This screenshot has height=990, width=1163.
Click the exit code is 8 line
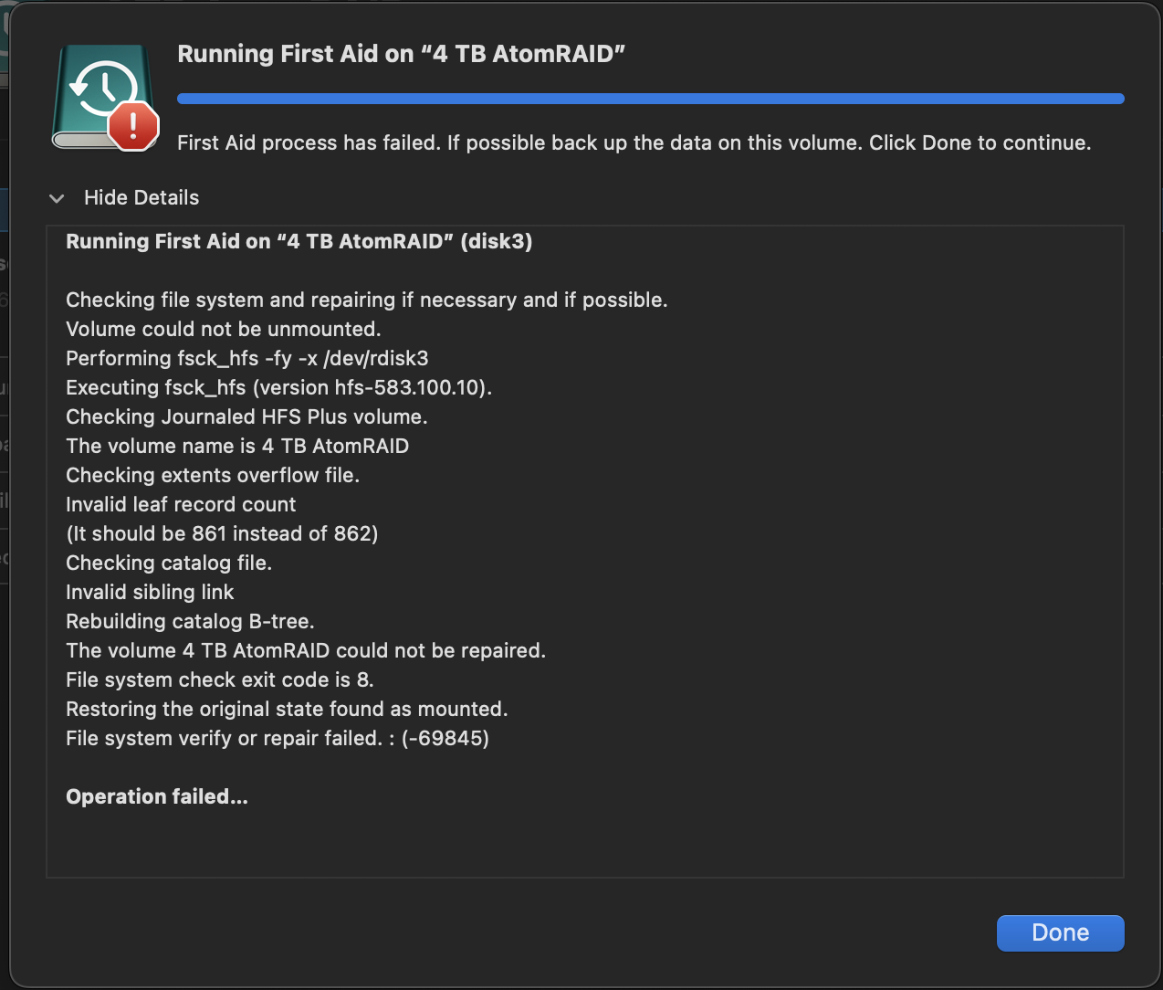point(219,679)
